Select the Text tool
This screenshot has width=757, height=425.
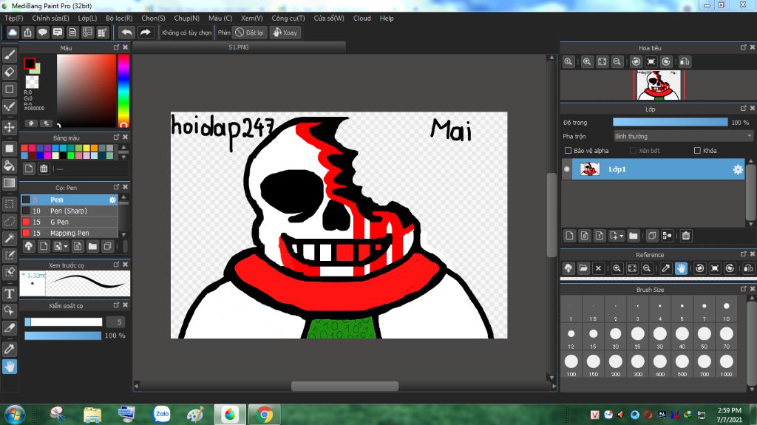click(x=9, y=293)
